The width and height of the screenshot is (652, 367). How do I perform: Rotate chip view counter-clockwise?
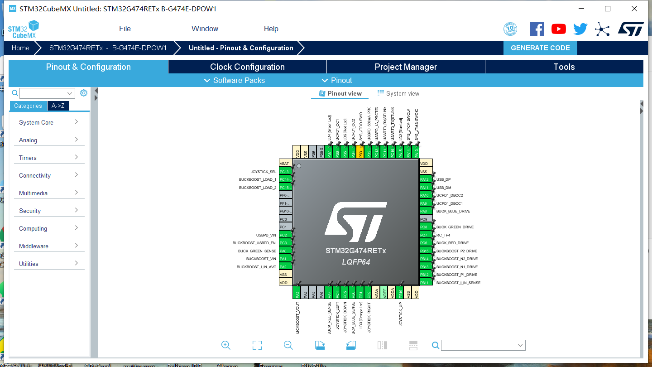coord(351,345)
